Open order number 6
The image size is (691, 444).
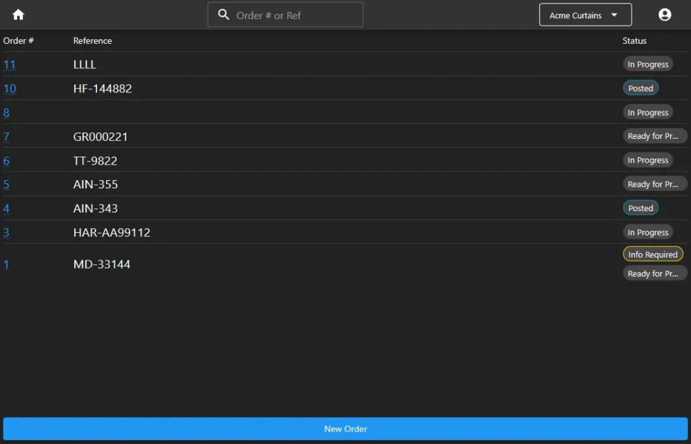click(x=6, y=161)
